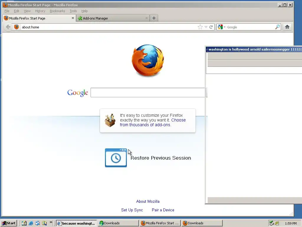Open the Help menu
Image resolution: width=302 pixels, height=227 pixels.
84,11
